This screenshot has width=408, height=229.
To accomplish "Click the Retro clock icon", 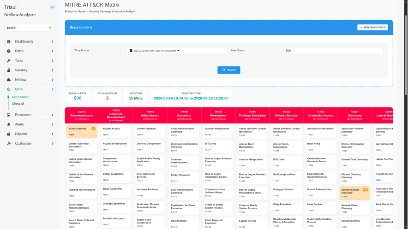I will tap(8, 51).
